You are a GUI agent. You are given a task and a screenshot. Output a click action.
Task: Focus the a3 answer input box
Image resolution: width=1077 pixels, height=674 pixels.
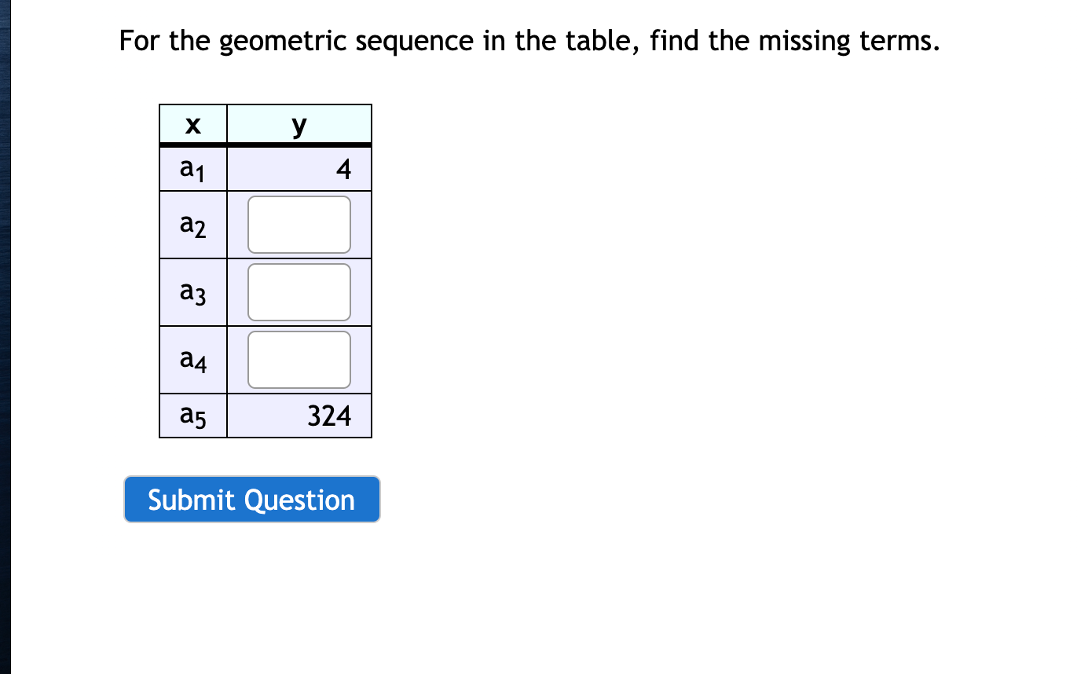[x=299, y=292]
